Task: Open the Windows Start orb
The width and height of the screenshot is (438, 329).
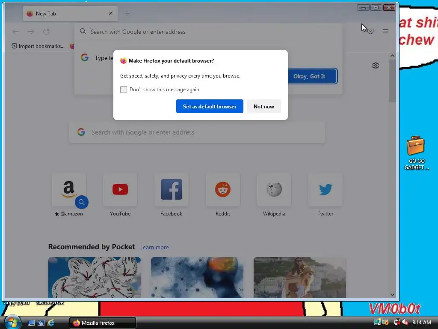Action: click(12, 322)
